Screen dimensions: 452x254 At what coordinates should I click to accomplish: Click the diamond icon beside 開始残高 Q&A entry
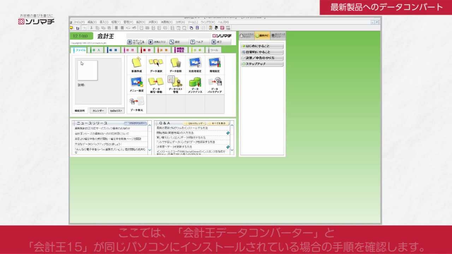228,133
